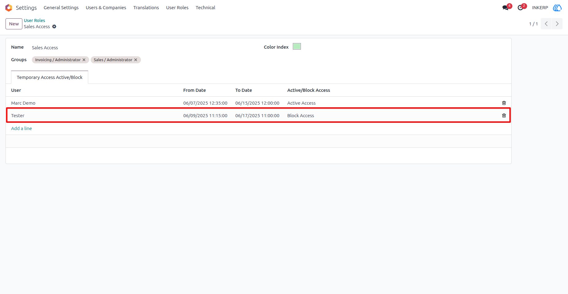
Task: Open Technical menu
Action: coord(206,8)
